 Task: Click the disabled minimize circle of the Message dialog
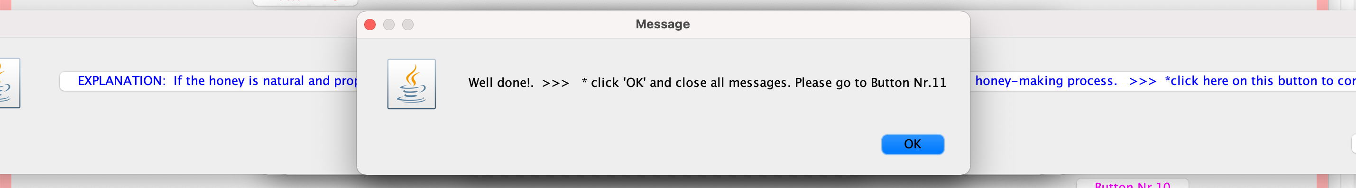(389, 25)
